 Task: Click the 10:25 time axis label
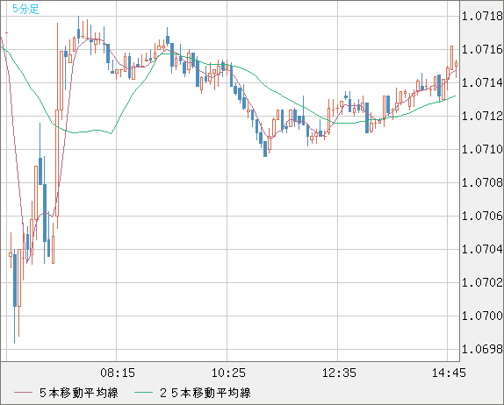coord(228,373)
